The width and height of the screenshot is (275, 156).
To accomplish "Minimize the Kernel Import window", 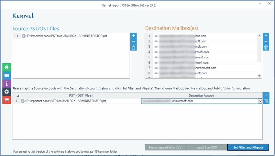I will tap(260, 3).
